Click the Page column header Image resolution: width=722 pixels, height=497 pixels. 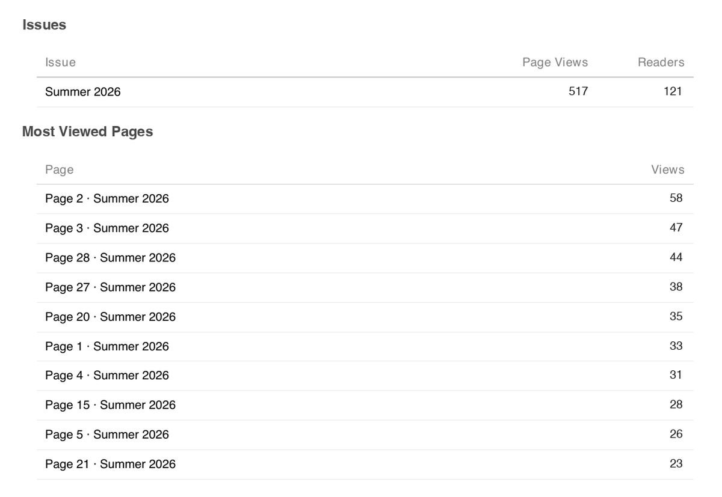click(x=59, y=170)
